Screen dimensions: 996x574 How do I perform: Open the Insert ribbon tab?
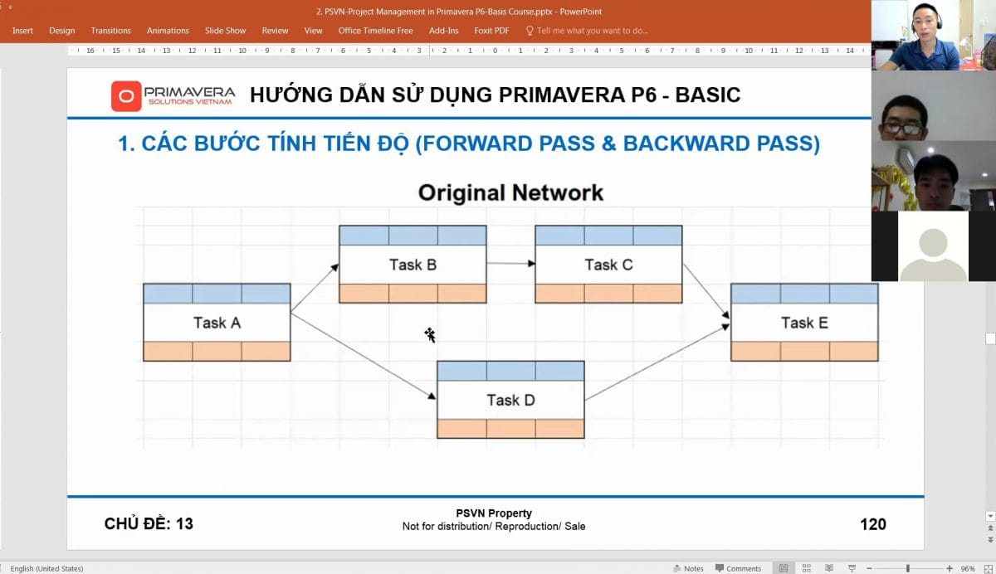click(x=22, y=31)
